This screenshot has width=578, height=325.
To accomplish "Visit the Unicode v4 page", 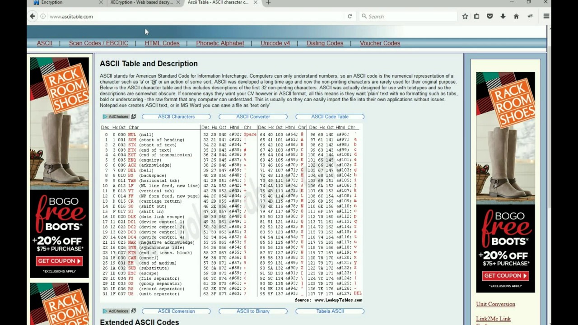I will pyautogui.click(x=275, y=43).
